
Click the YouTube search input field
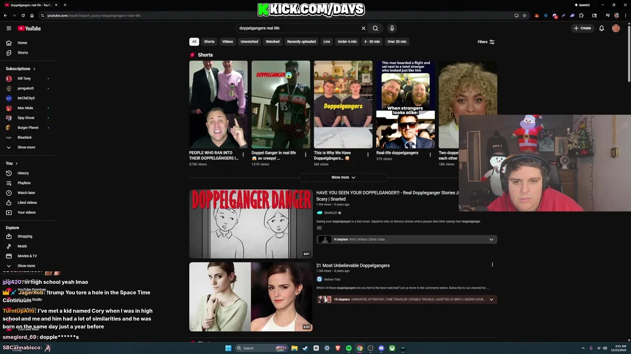click(x=298, y=29)
